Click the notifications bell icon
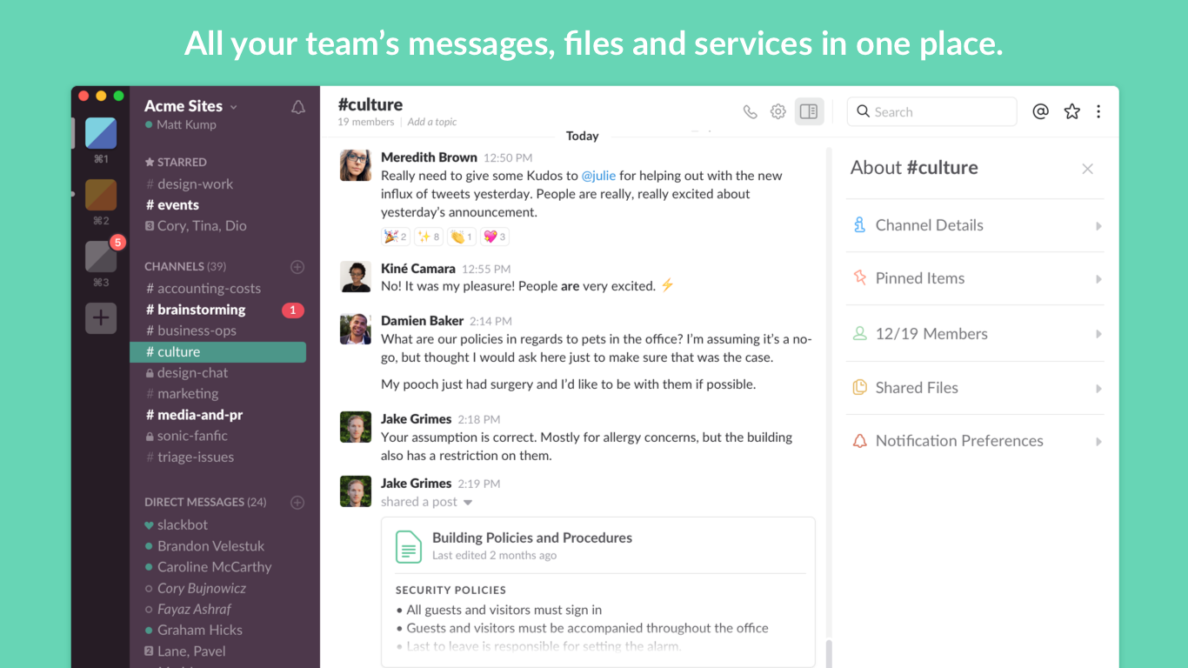 point(298,107)
